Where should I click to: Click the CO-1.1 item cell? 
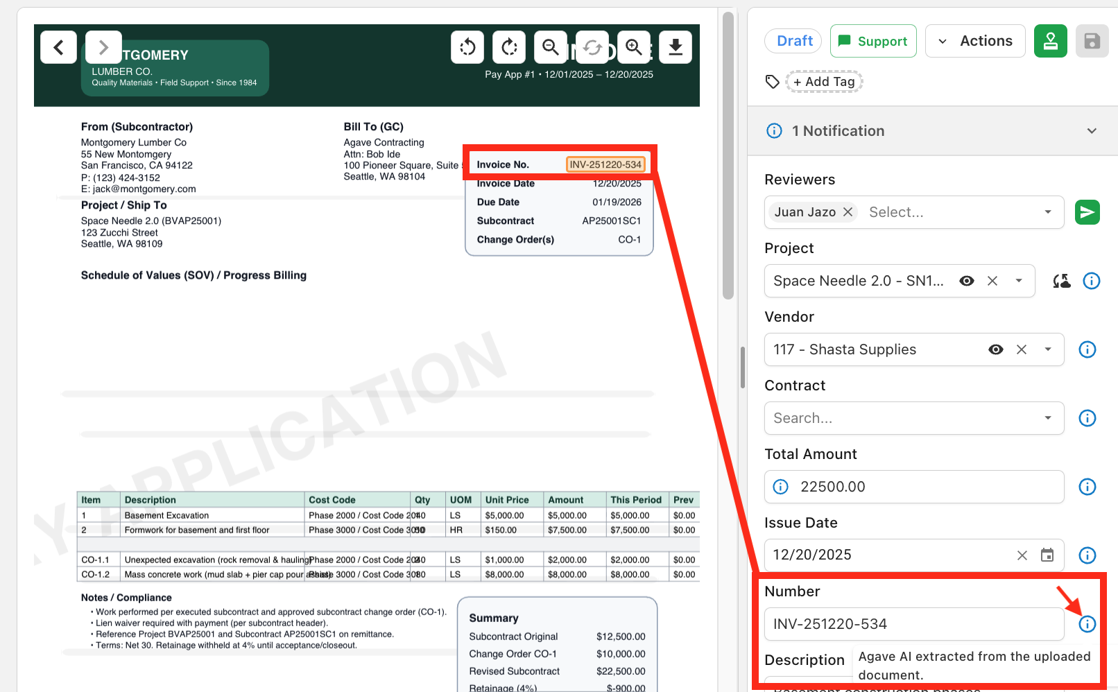pyautogui.click(x=98, y=560)
